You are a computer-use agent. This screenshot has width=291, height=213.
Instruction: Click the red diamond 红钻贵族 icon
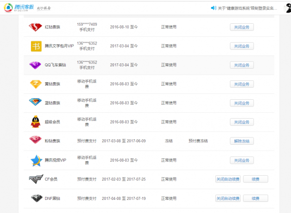click(35, 27)
